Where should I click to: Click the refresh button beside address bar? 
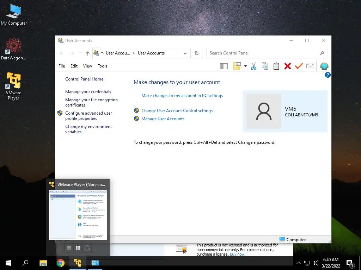click(x=197, y=53)
